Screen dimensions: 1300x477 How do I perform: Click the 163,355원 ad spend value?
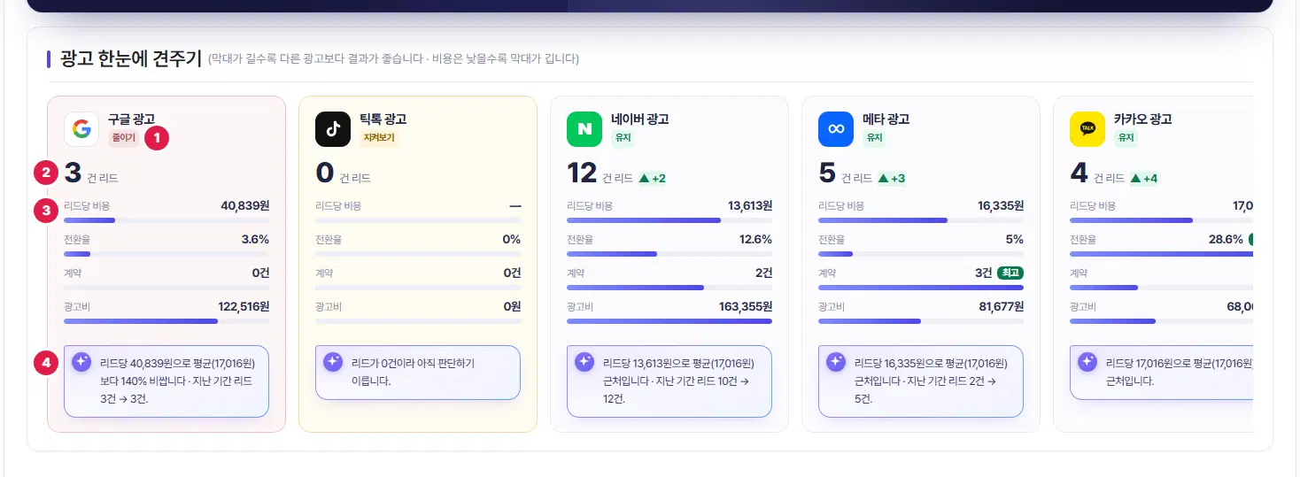click(x=746, y=306)
